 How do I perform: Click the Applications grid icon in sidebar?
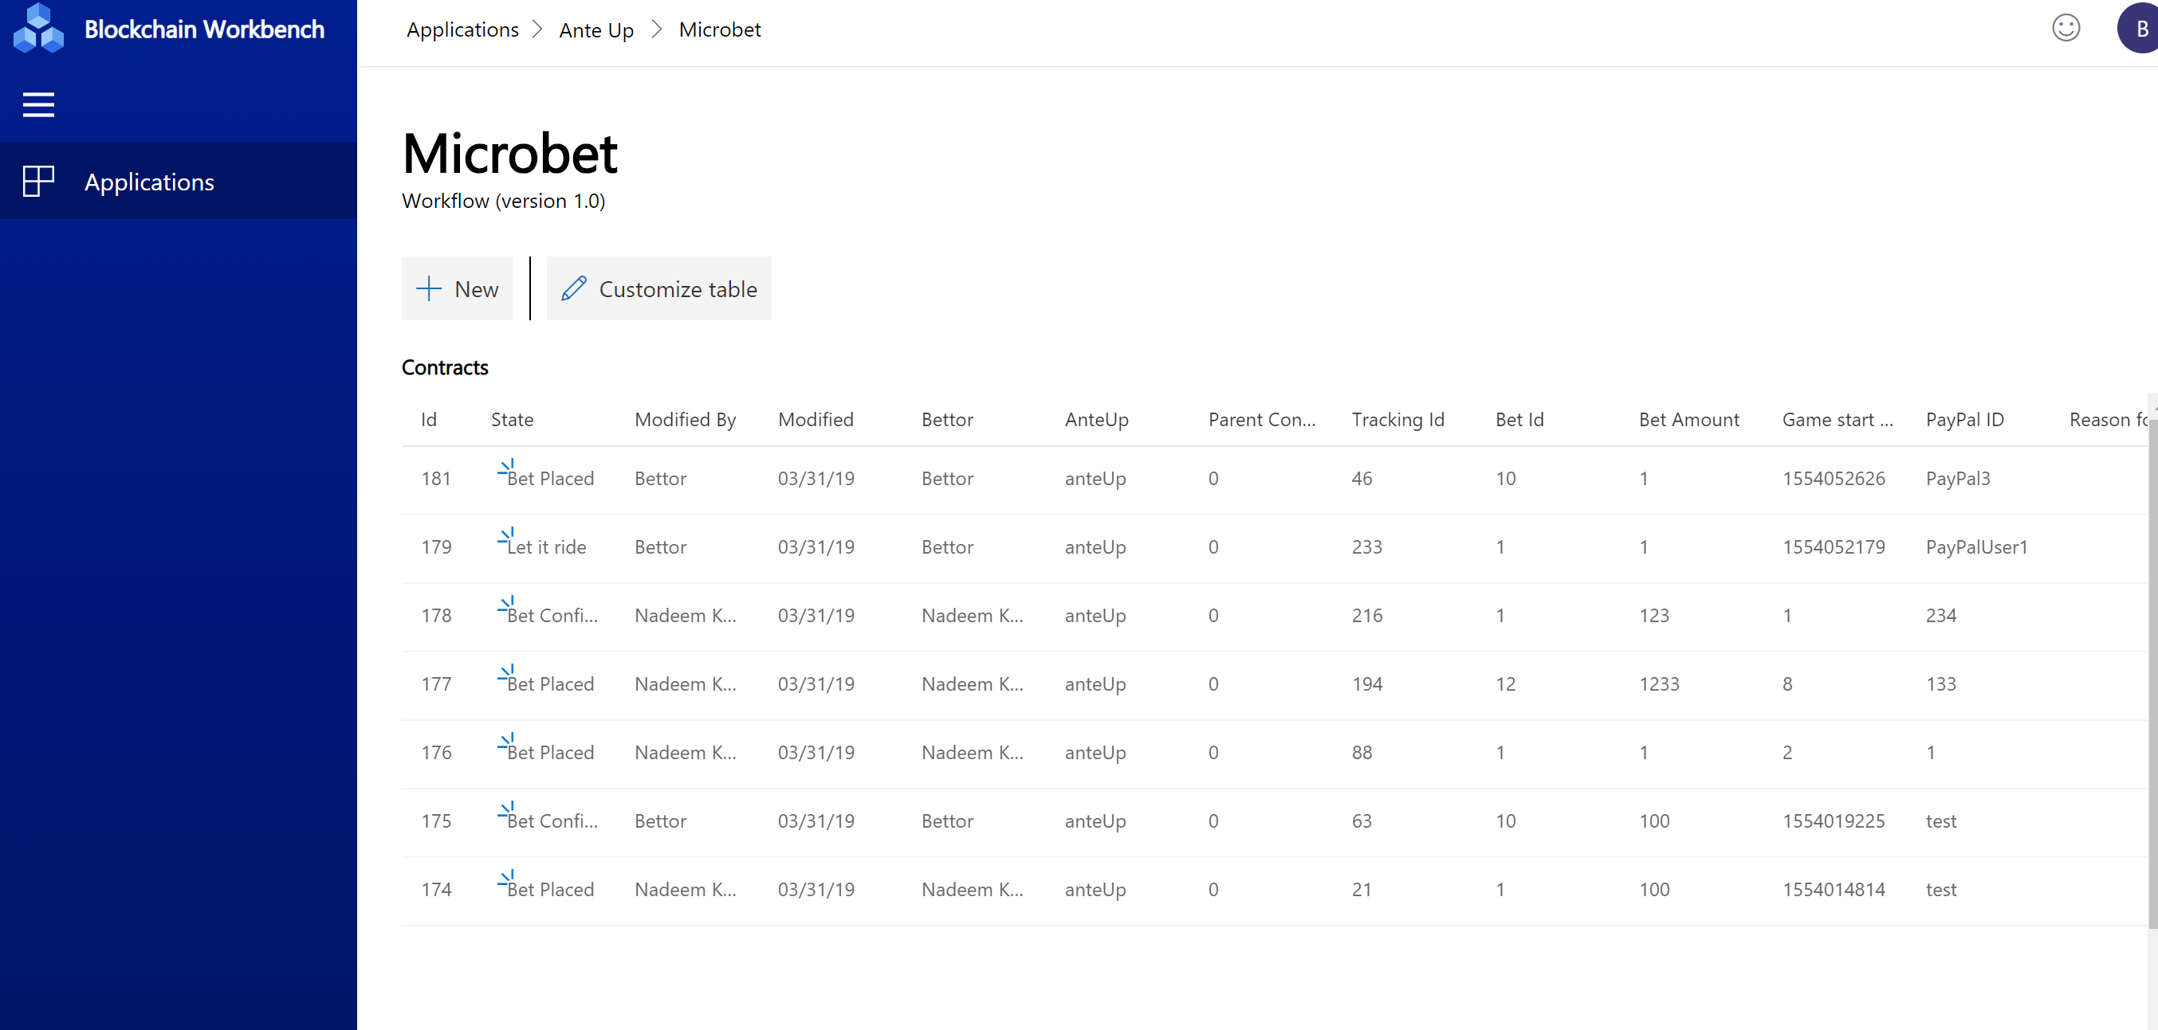pos(37,181)
